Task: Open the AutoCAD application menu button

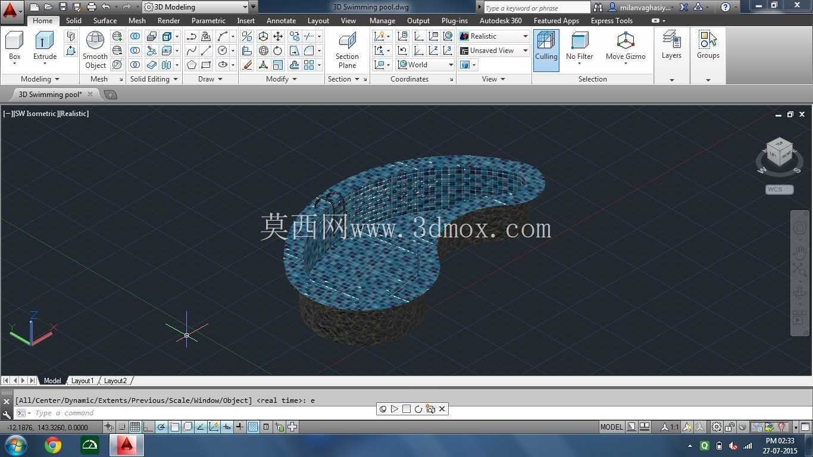Action: coord(12,11)
